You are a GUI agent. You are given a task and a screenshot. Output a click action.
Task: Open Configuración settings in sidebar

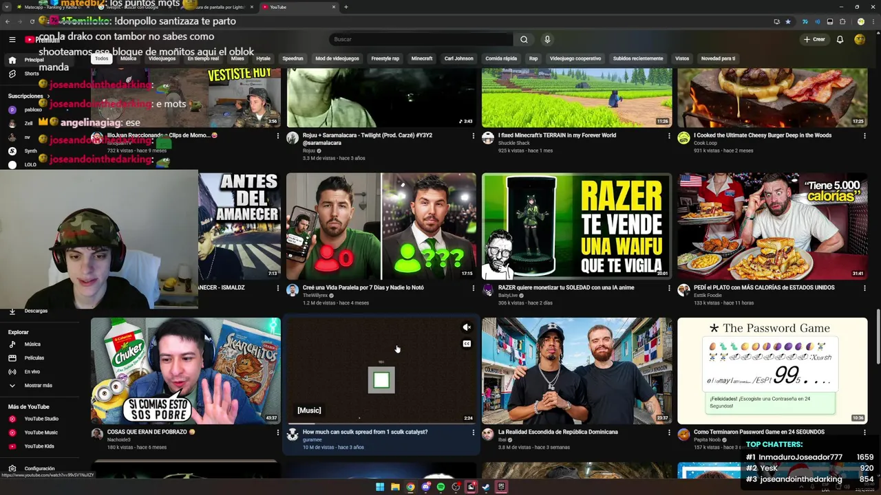click(x=39, y=468)
